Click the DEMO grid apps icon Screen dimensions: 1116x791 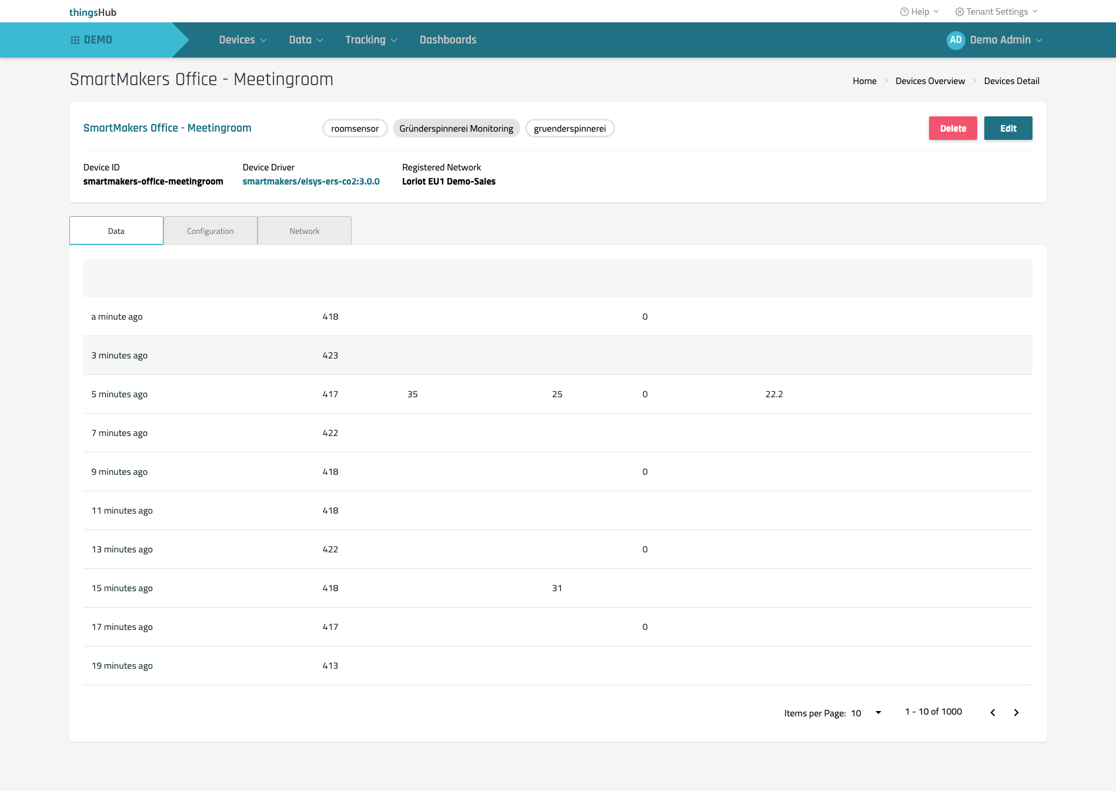coord(75,40)
